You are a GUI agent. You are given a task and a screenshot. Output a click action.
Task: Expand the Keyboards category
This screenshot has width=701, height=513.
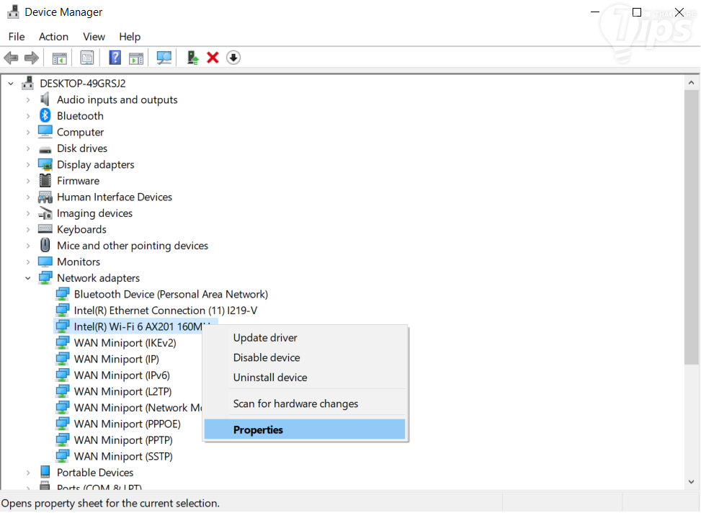click(x=28, y=229)
